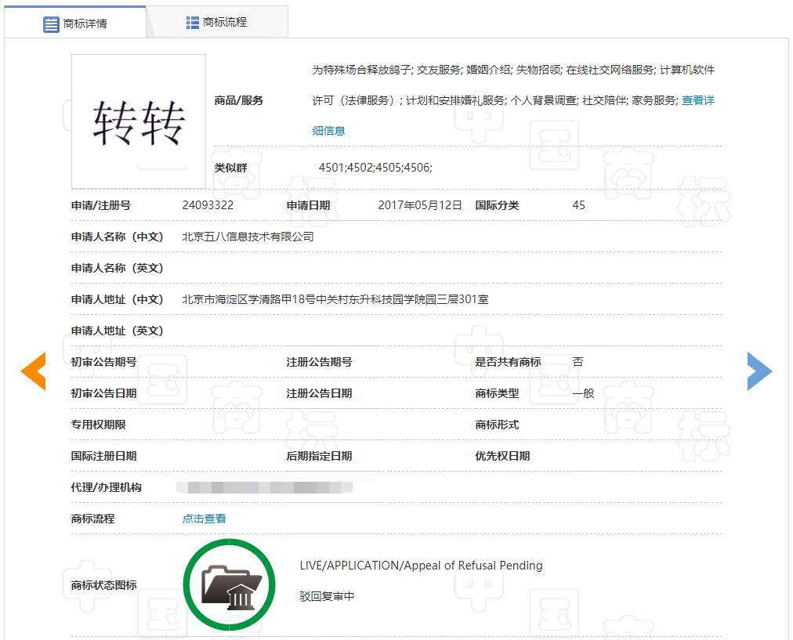Image resolution: width=793 pixels, height=640 pixels.
Task: Click the 是否共有商标 label
Action: tap(508, 362)
